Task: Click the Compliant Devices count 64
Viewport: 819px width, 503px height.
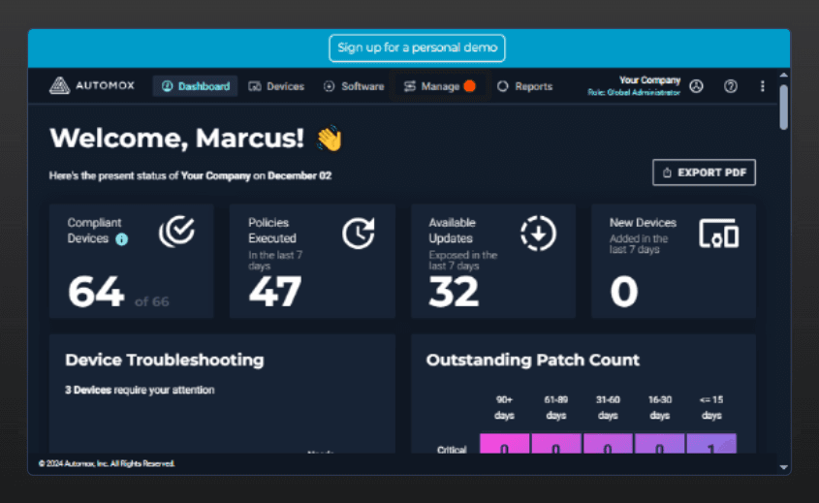Action: (96, 292)
